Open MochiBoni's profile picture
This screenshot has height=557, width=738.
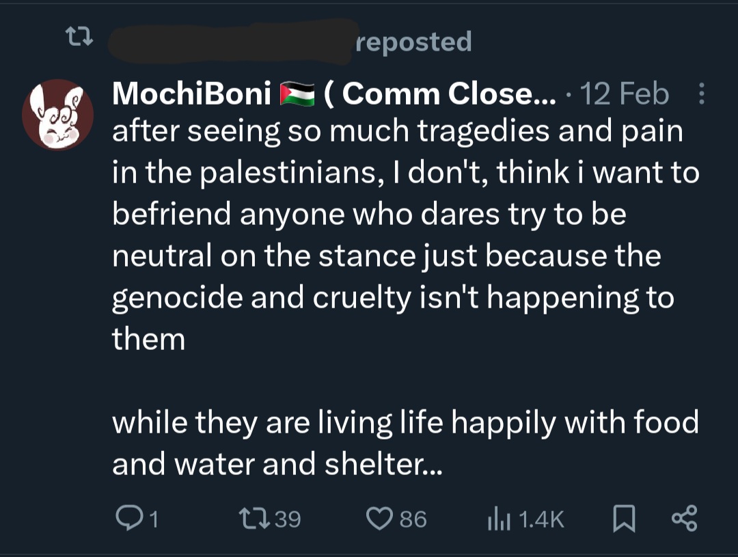[58, 114]
